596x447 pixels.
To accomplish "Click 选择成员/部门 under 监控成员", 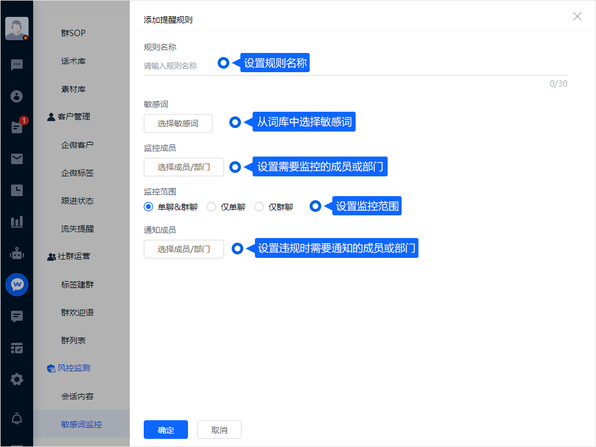I will tap(184, 167).
